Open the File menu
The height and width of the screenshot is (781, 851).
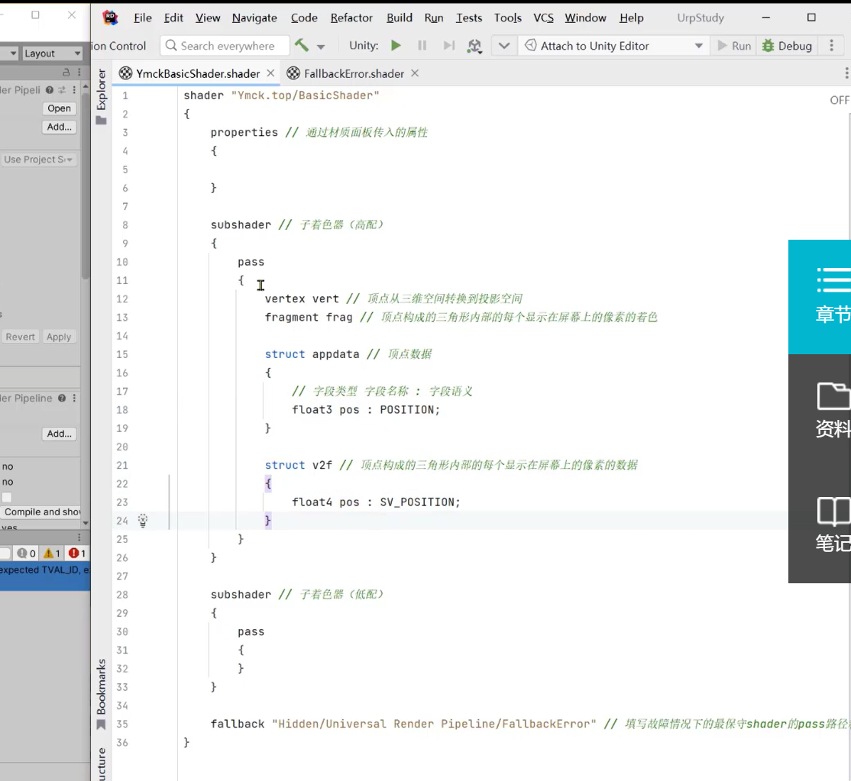[143, 18]
